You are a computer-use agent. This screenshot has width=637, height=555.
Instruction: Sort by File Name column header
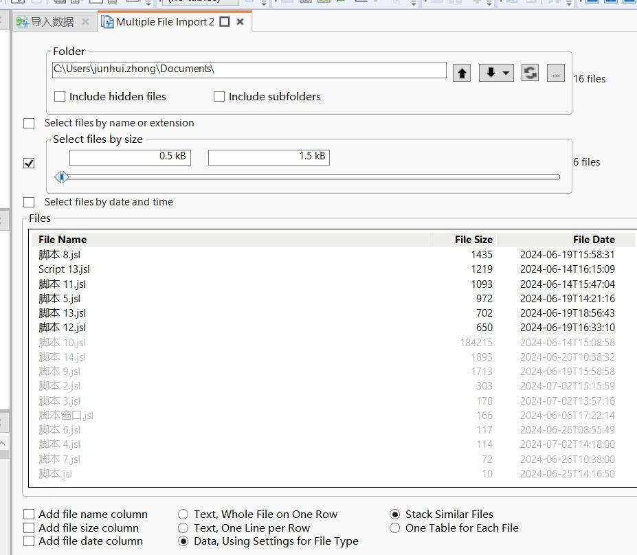click(230, 240)
